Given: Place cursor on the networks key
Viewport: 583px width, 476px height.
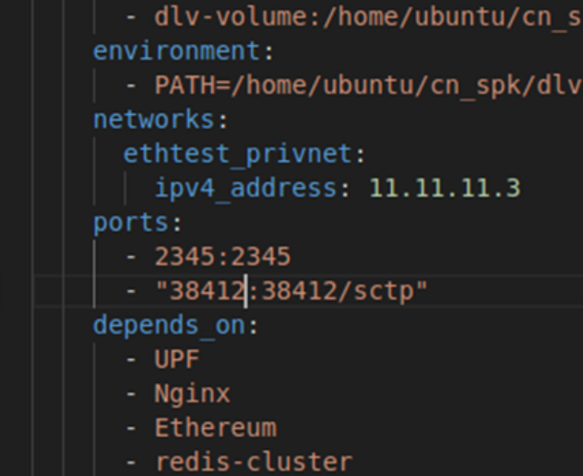Looking at the screenshot, I should tap(154, 119).
